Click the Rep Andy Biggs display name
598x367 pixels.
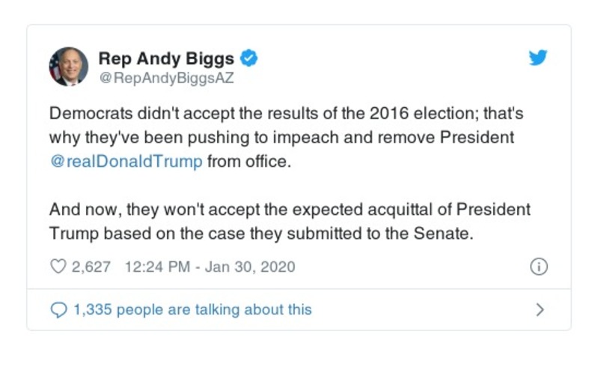coord(166,58)
